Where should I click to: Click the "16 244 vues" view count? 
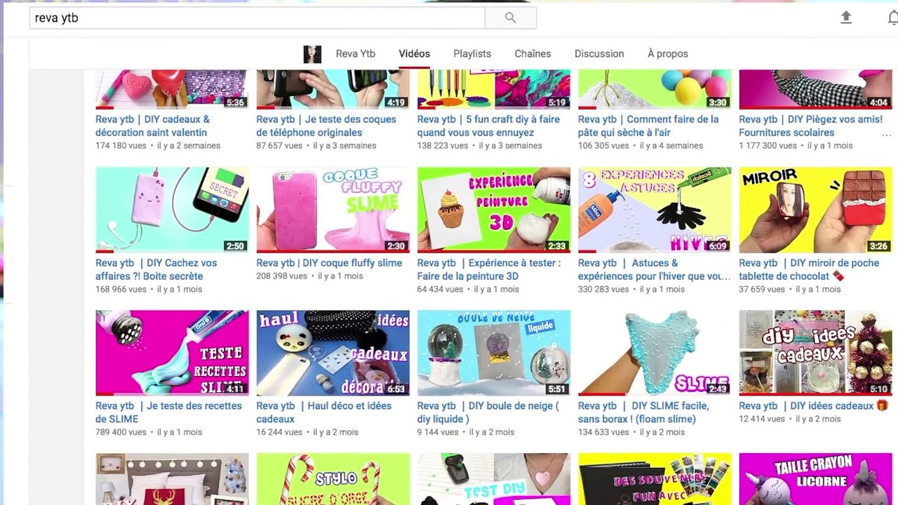tap(279, 433)
